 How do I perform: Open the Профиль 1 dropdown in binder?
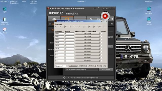(x=67, y=66)
